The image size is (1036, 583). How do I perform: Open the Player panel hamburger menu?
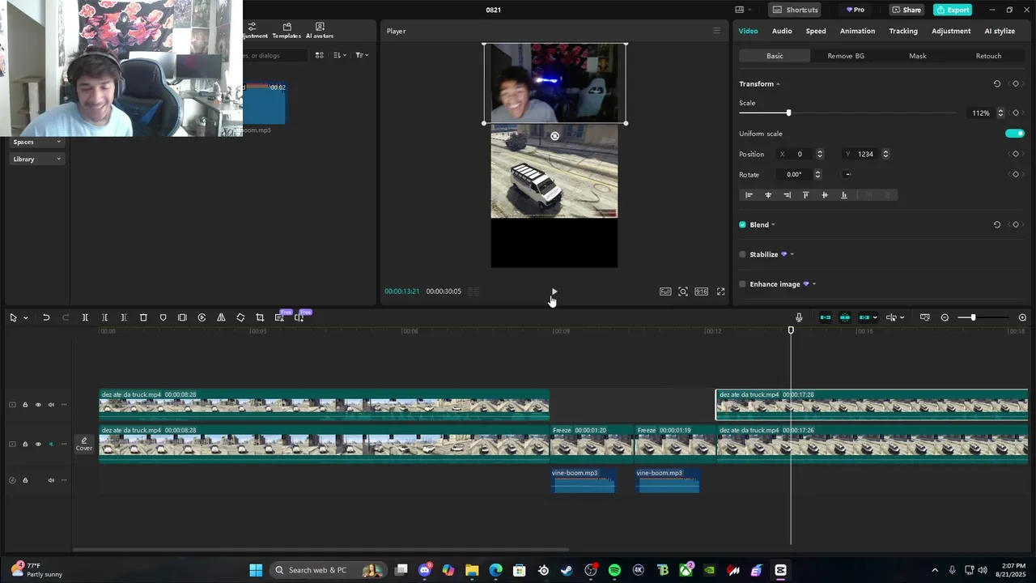716,31
